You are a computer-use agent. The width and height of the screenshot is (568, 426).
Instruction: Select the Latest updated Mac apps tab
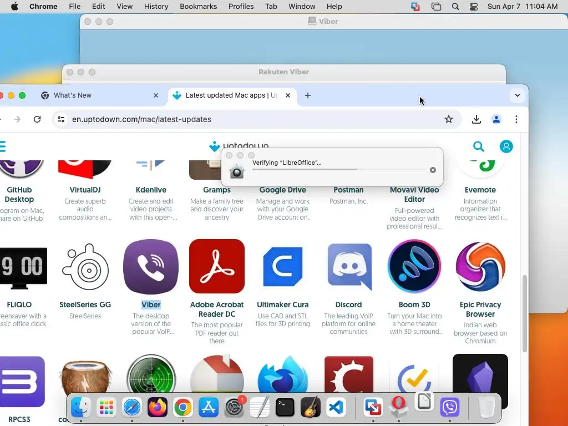(231, 95)
